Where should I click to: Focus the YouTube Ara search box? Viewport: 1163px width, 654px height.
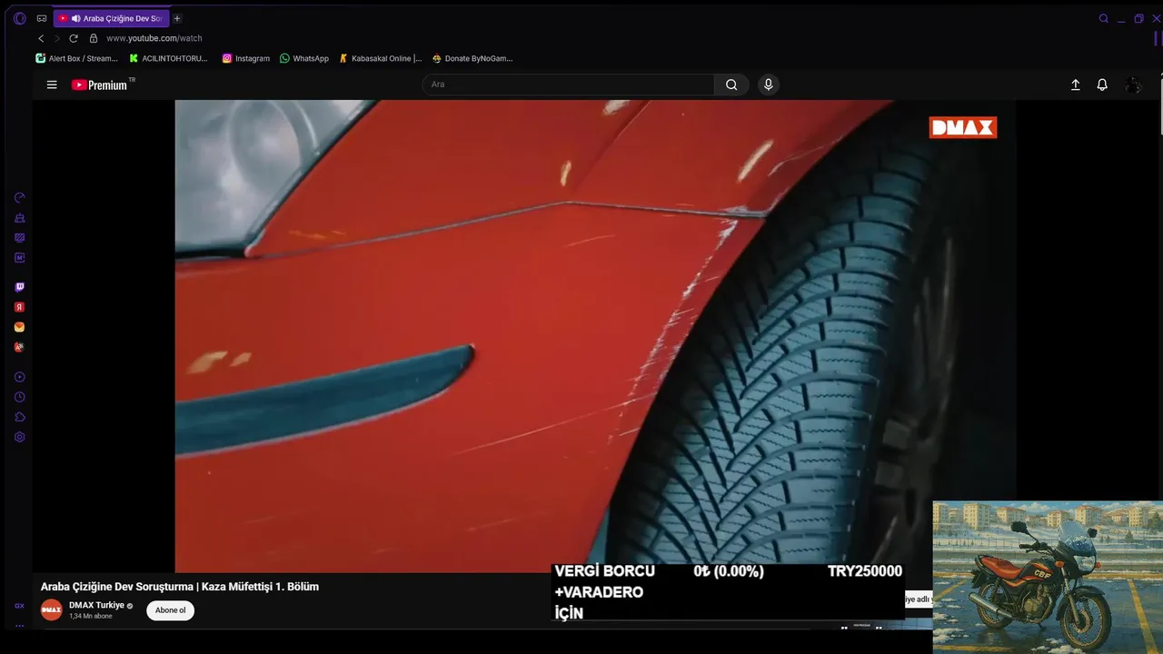[x=568, y=84]
